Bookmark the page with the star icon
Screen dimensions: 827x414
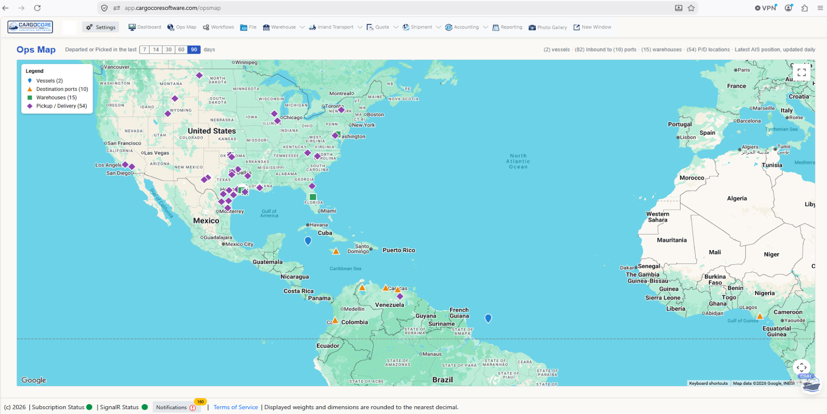[x=691, y=8]
